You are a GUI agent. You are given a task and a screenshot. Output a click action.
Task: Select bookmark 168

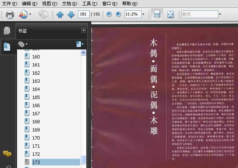(x=36, y=122)
